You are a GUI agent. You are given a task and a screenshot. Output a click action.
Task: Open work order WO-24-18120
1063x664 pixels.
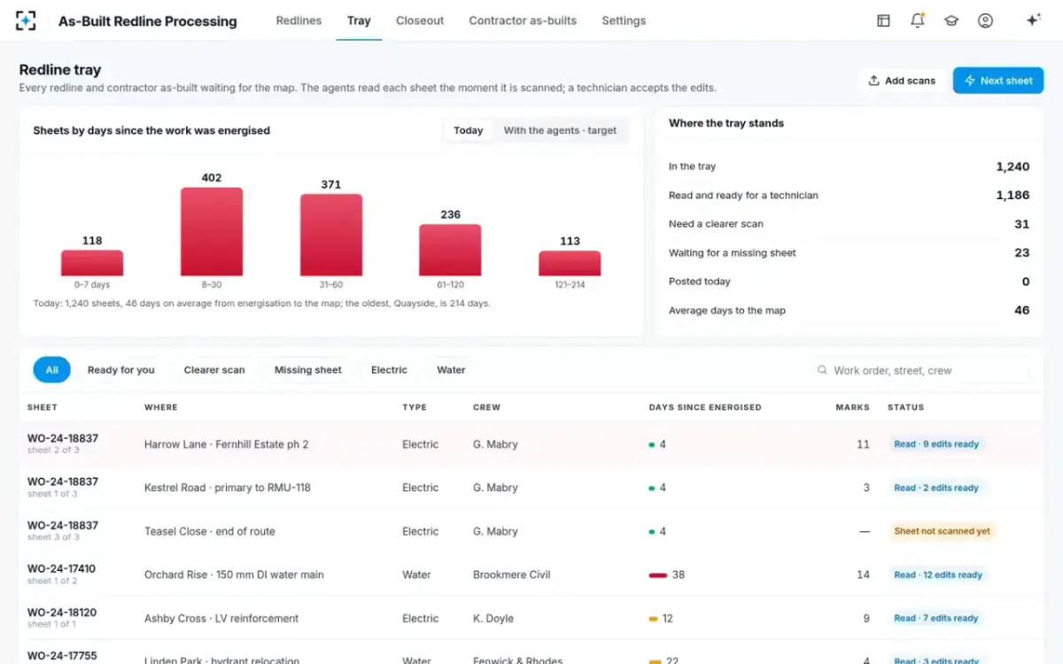62,612
